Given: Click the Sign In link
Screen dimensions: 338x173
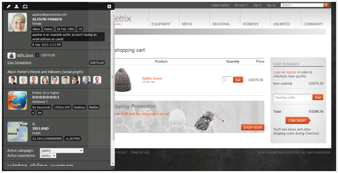Looking at the screenshot, I should (x=257, y=5).
